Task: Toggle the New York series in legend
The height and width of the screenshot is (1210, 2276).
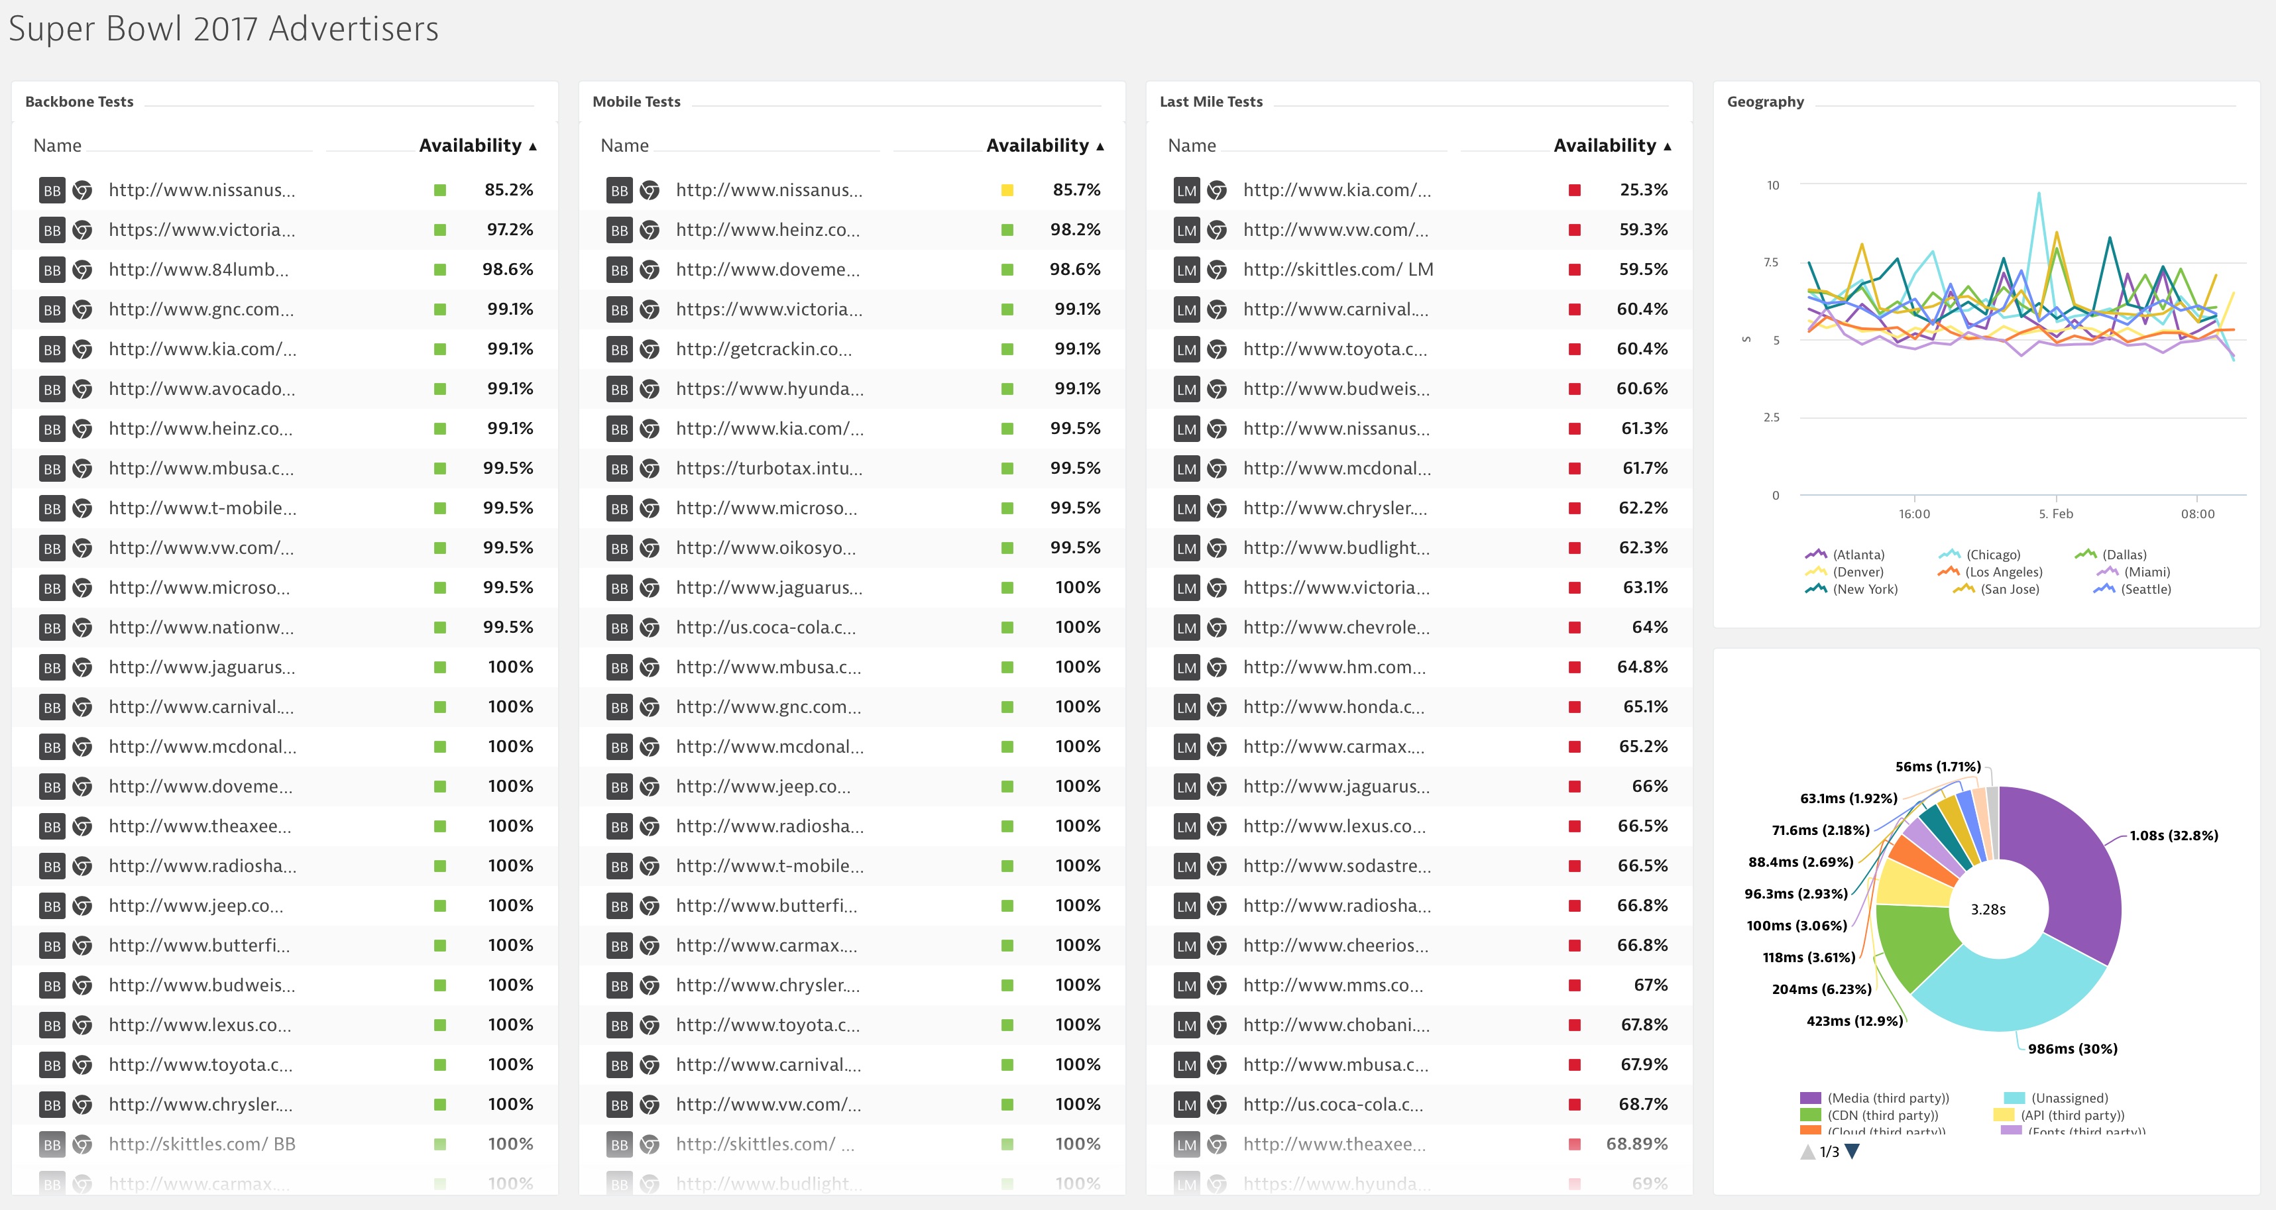Action: click(1851, 589)
